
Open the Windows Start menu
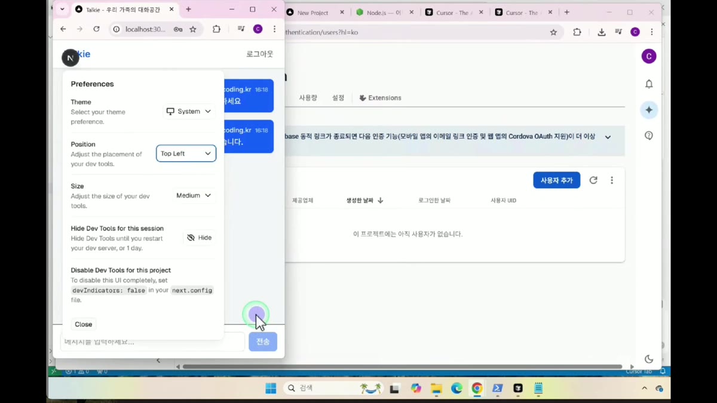(x=271, y=388)
